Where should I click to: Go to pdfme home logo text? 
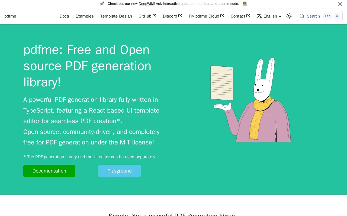[x=10, y=16]
